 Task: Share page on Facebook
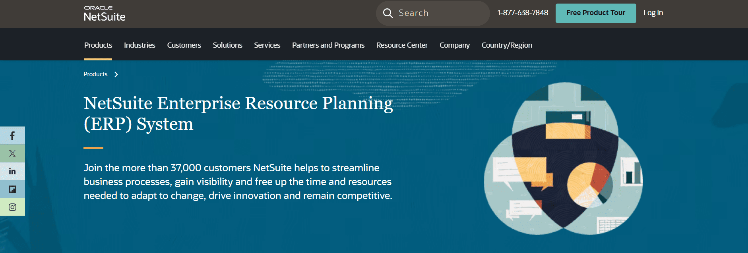12,135
